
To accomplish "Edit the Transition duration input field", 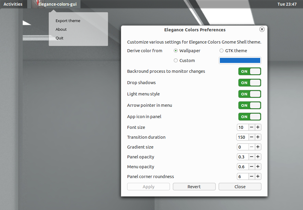I will pos(242,137).
